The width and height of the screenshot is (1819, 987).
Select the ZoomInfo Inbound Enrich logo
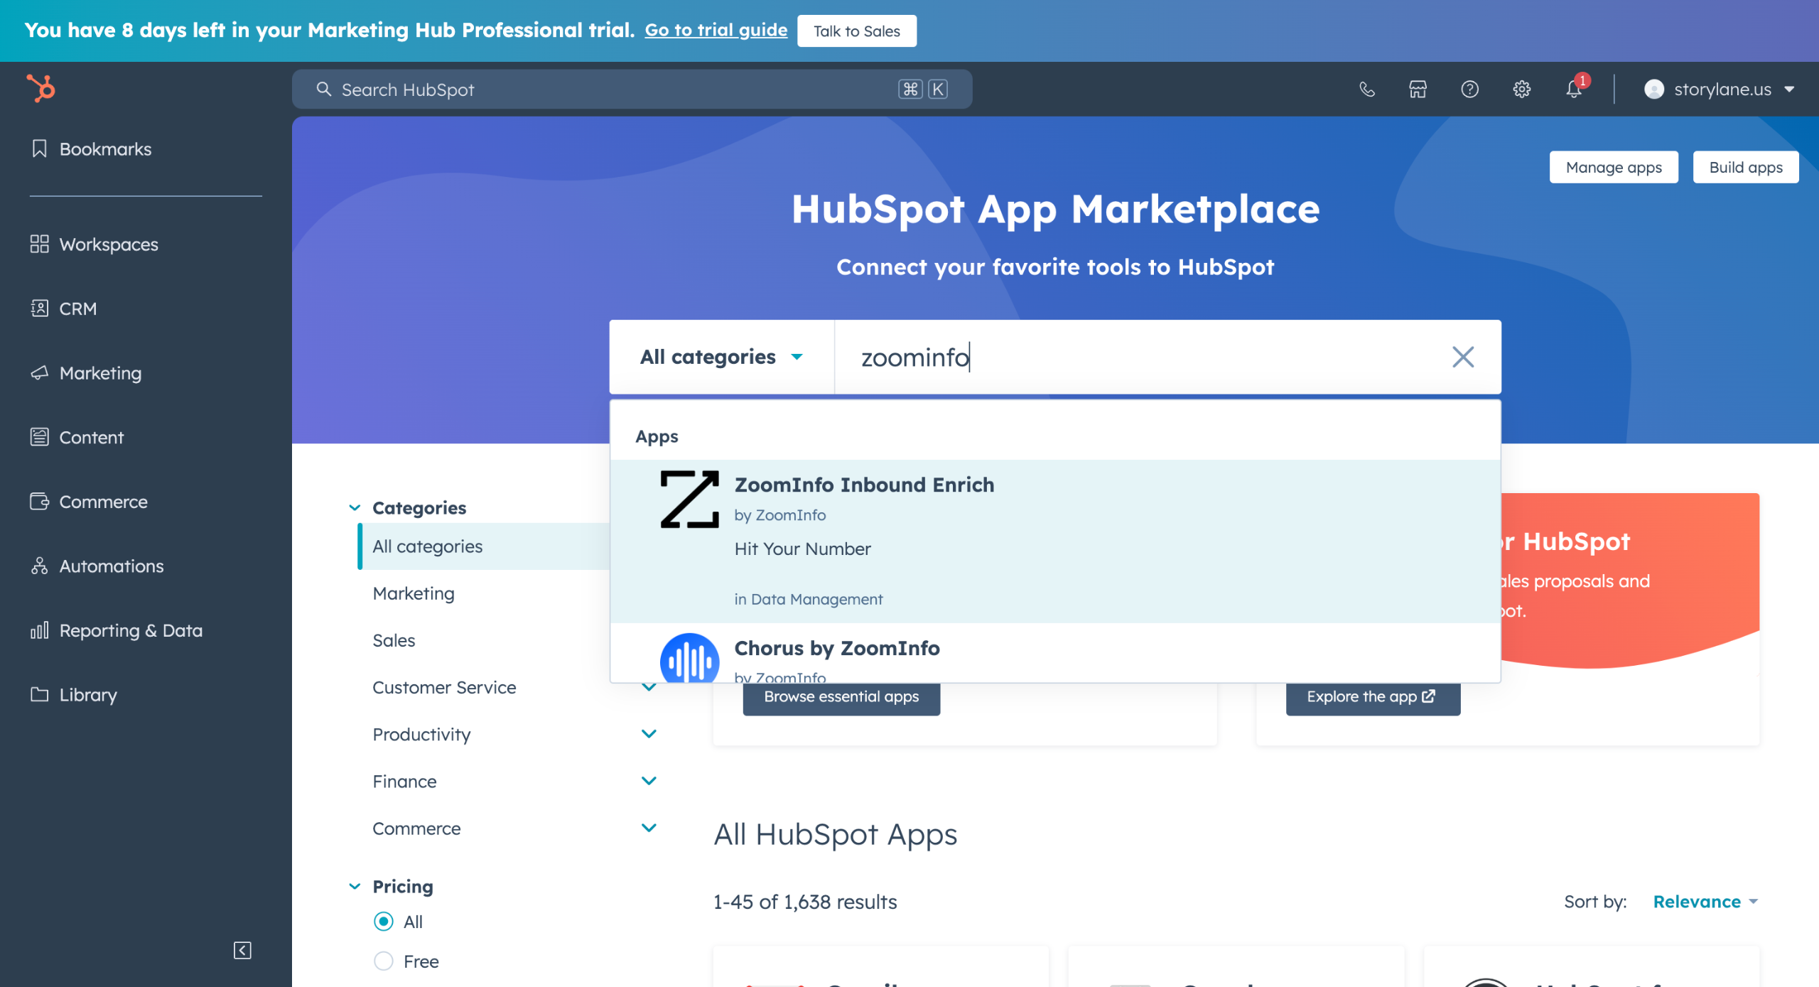click(x=689, y=499)
